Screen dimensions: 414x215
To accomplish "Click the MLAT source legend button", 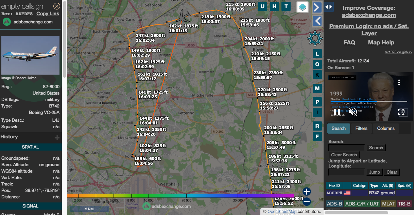I will [x=389, y=204].
